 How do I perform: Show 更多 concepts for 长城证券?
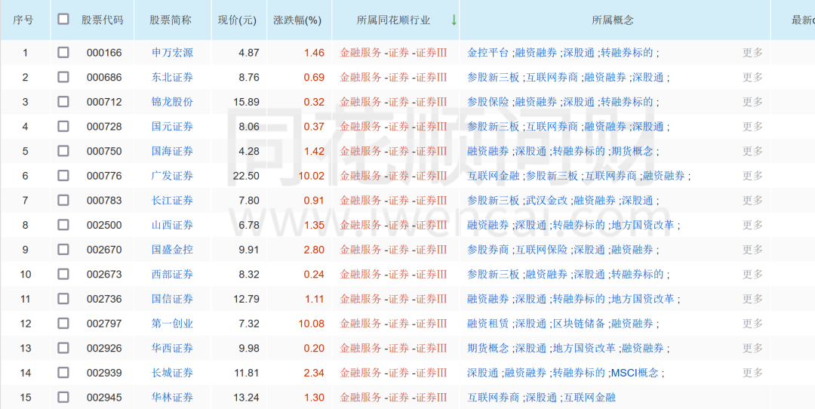(x=752, y=373)
